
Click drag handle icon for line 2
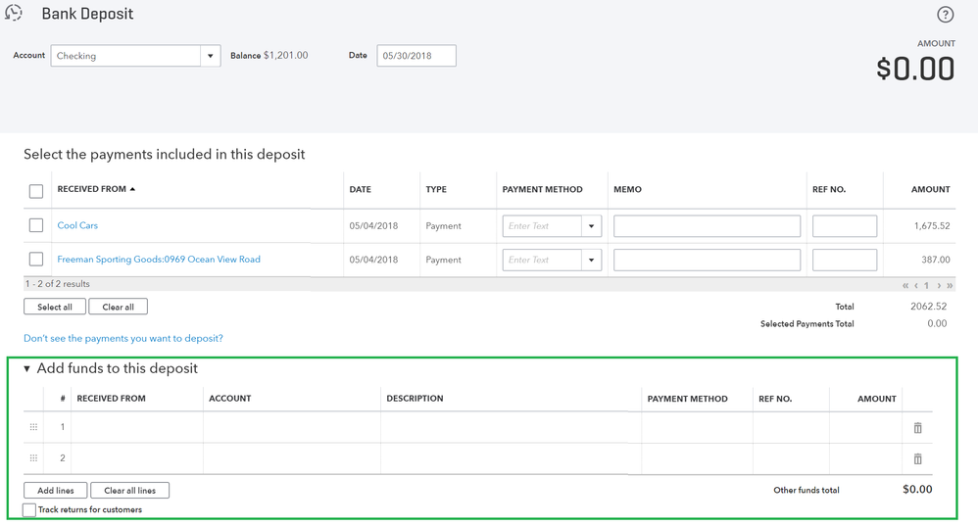pos(33,458)
